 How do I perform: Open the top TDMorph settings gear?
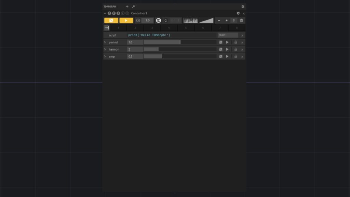pos(243,6)
